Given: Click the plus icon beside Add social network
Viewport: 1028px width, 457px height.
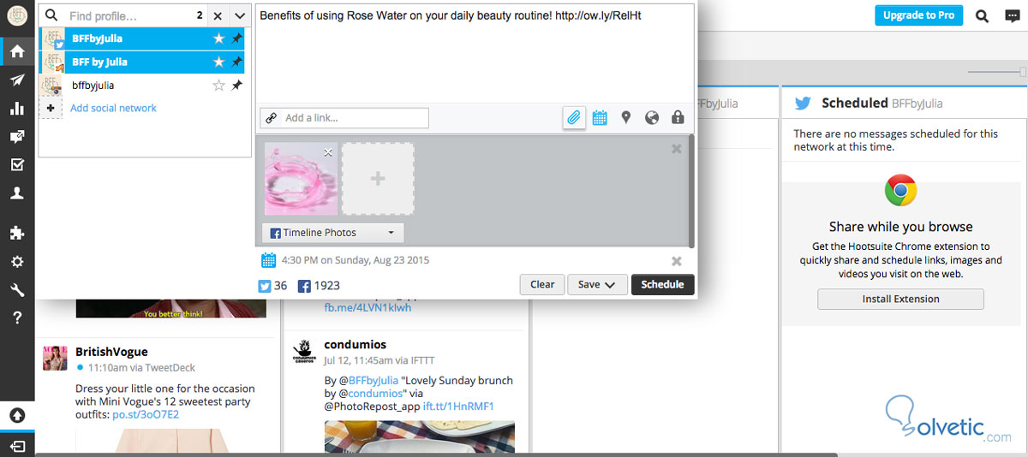Looking at the screenshot, I should (x=51, y=108).
